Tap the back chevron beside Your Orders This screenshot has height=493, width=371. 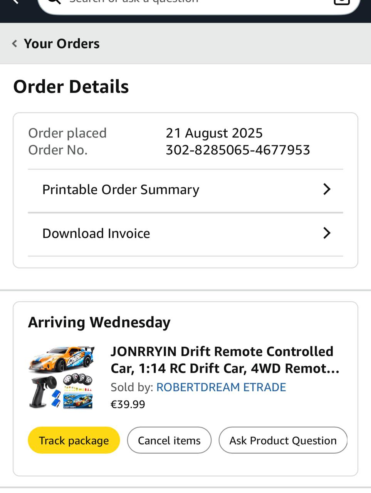click(x=15, y=44)
